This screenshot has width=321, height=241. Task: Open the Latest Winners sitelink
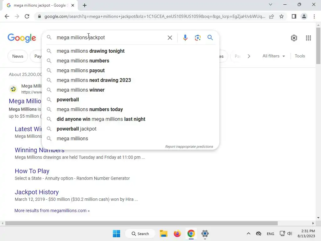click(x=28, y=129)
